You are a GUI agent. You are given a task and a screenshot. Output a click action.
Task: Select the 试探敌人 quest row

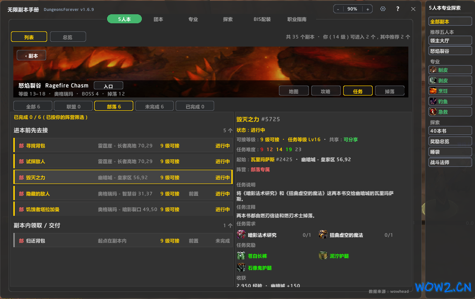click(123, 161)
